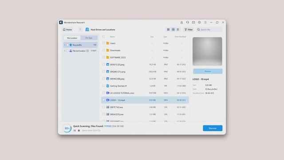Click the LOGO - 10.mp4 video icon
284x160 pixels.
(x=107, y=100)
